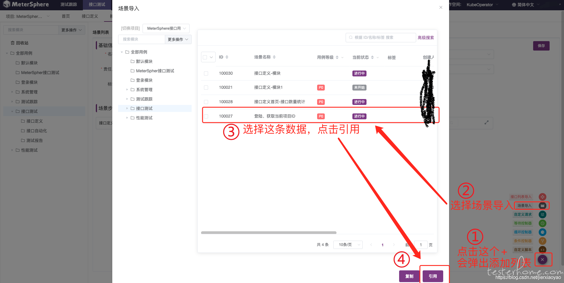Click the page jump number input

(x=421, y=245)
